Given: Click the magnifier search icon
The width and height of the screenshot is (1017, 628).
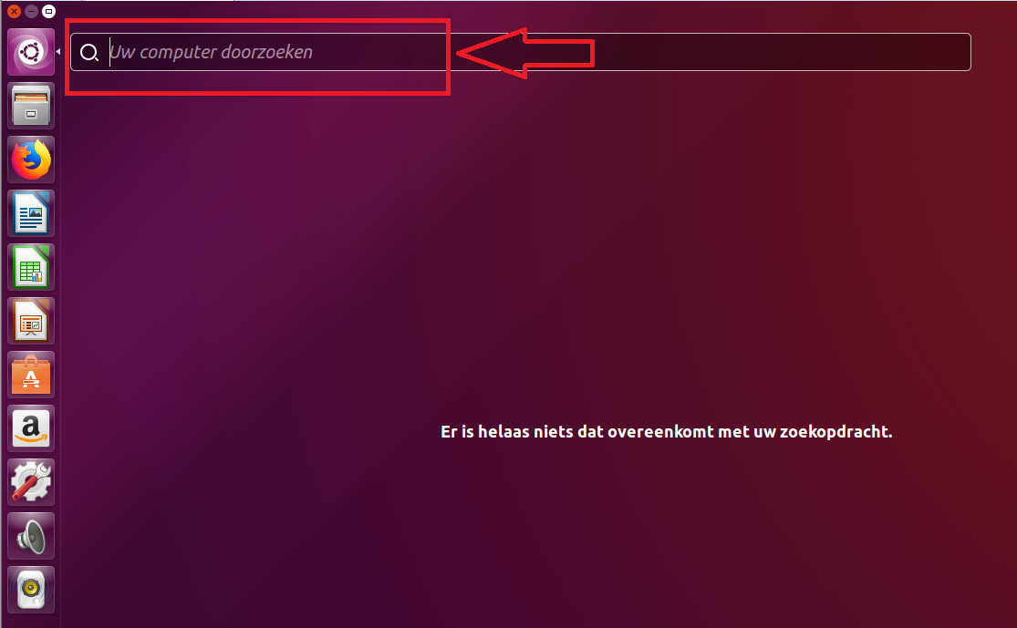Looking at the screenshot, I should (x=88, y=53).
